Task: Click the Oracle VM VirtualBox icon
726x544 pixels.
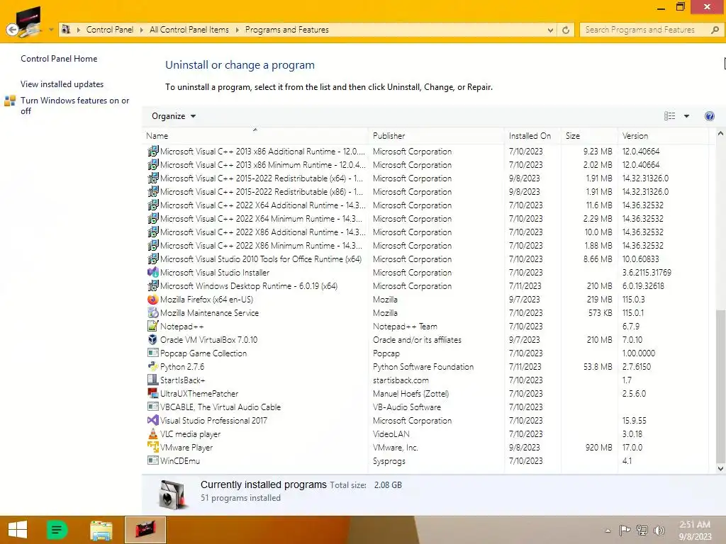Action: pyautogui.click(x=153, y=339)
